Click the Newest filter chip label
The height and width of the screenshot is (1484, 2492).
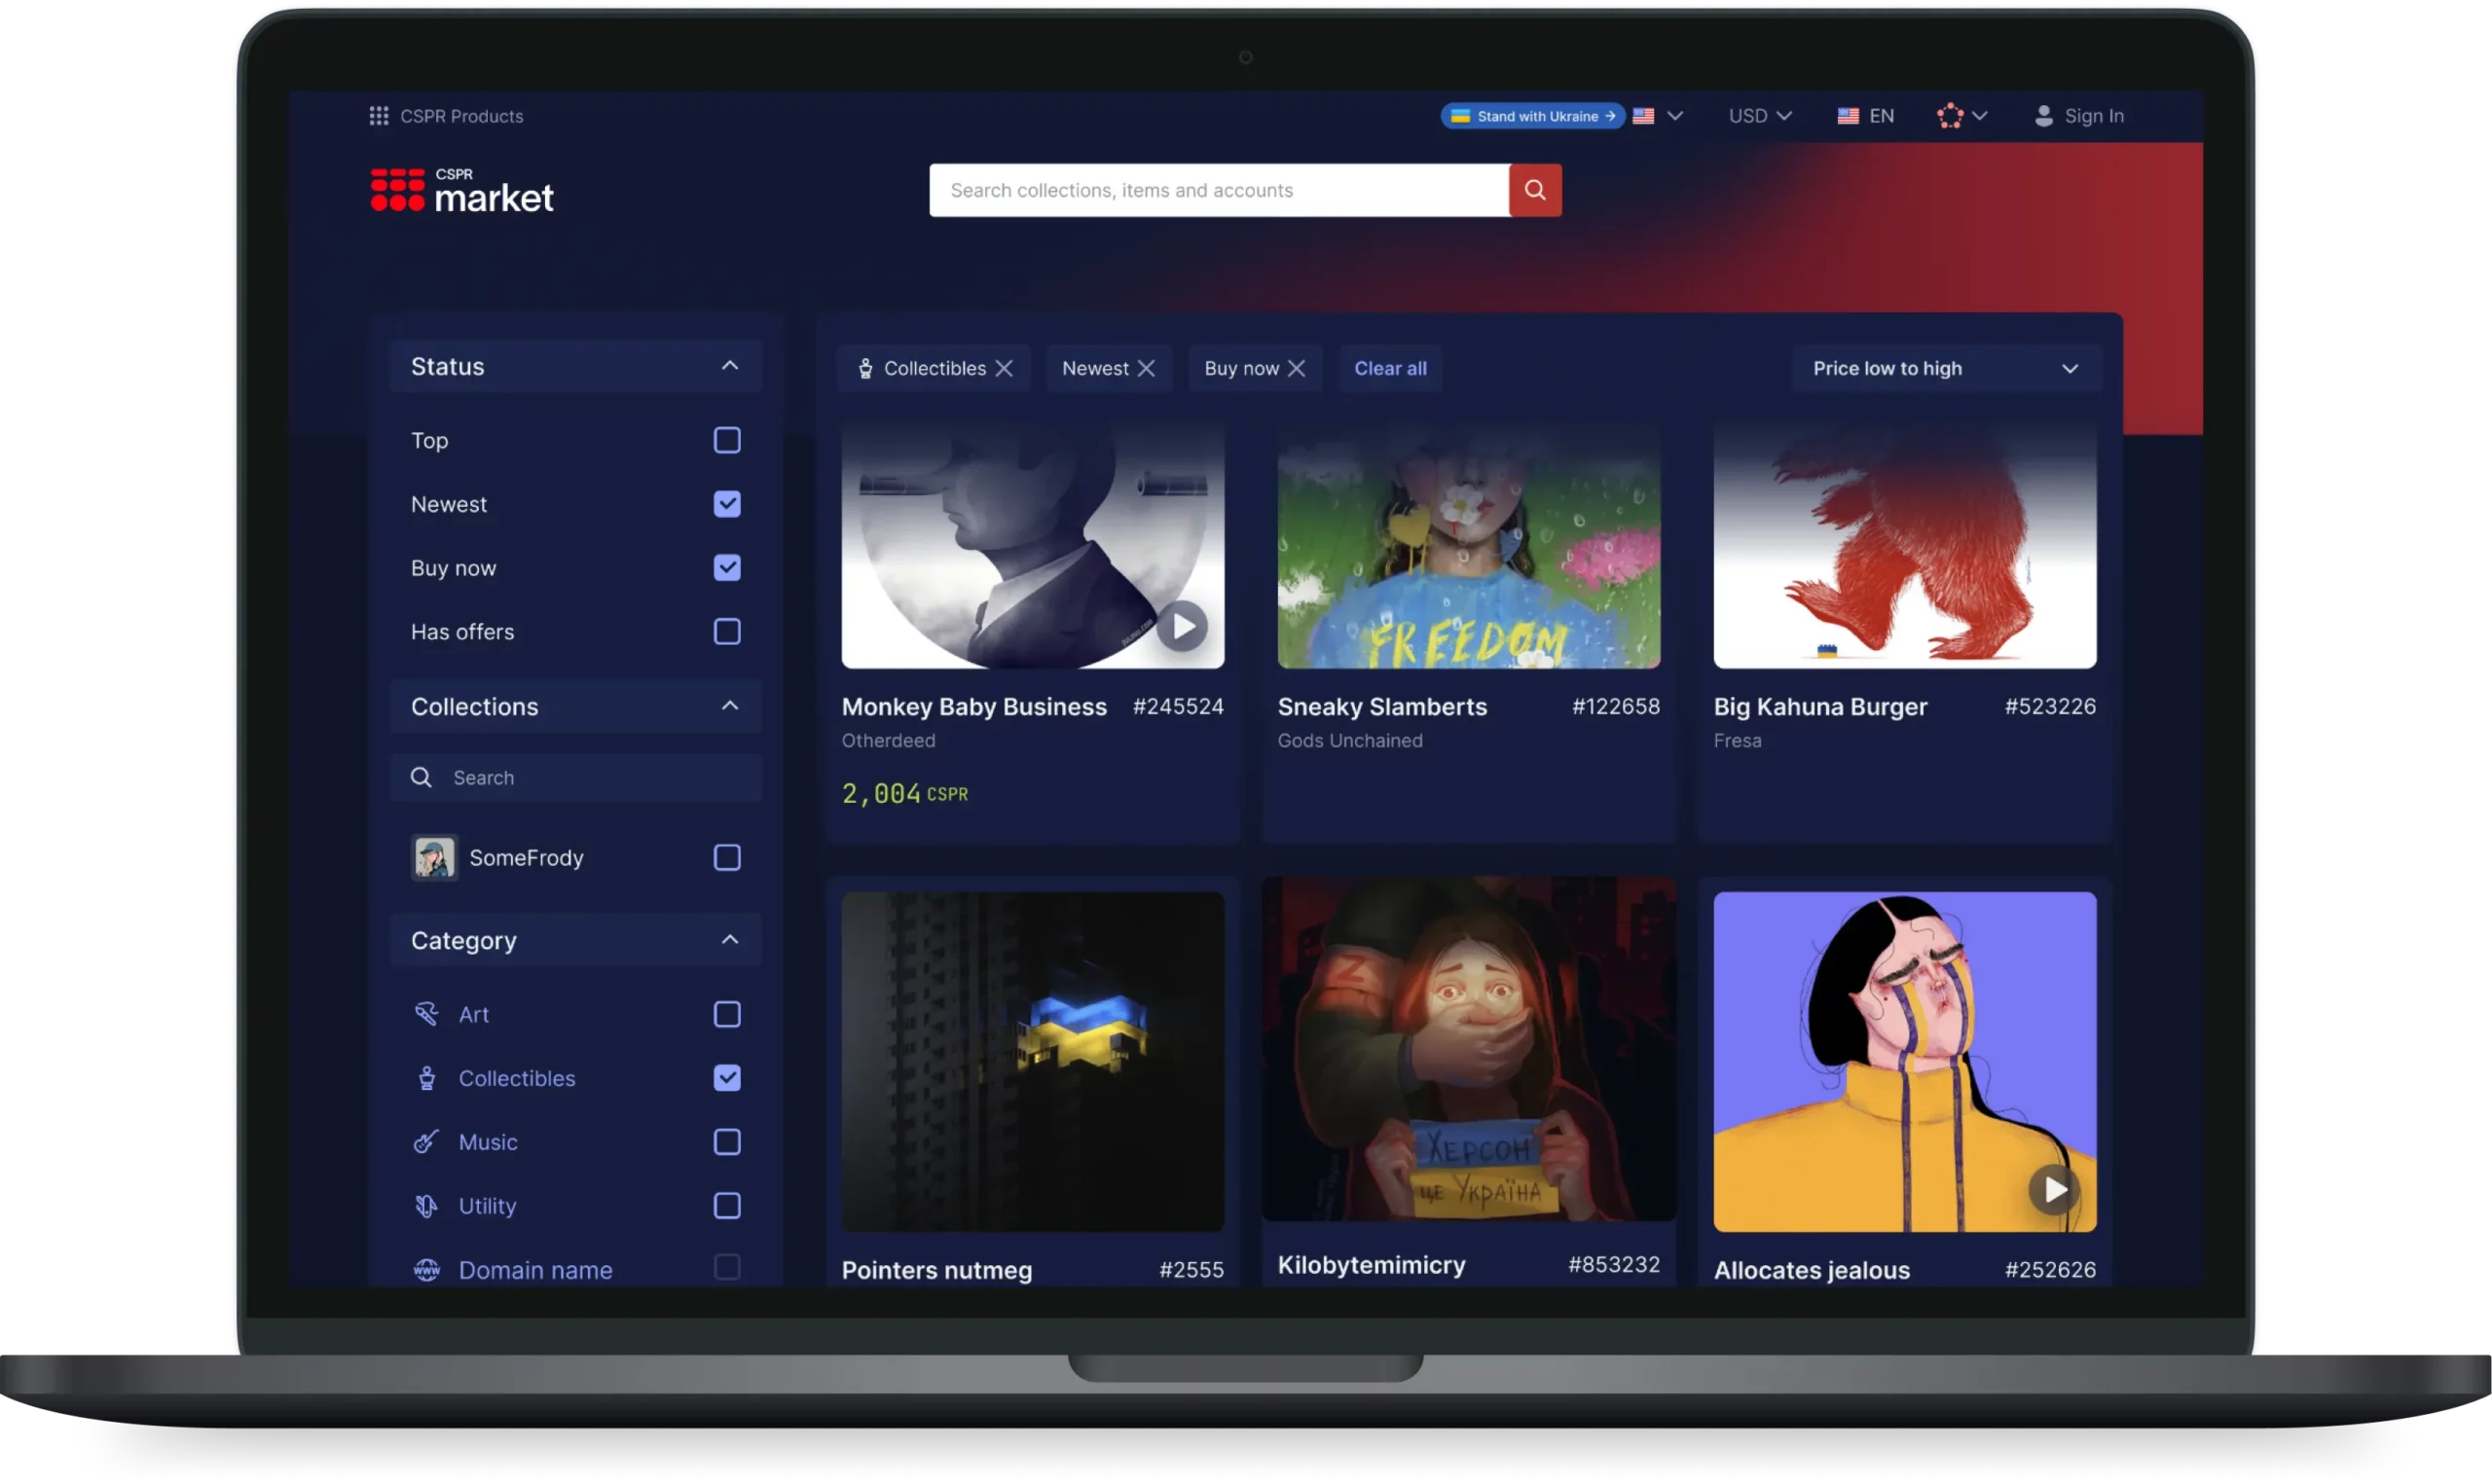(x=1095, y=369)
